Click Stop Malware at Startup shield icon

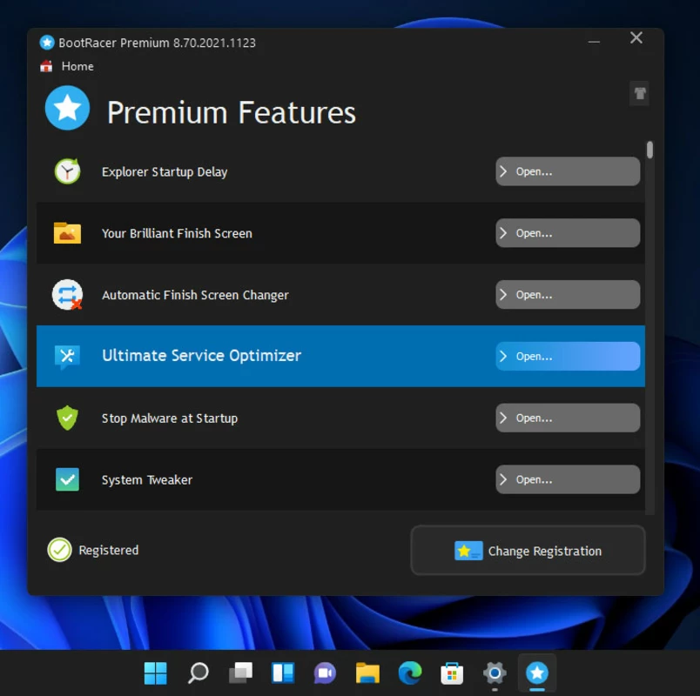tap(67, 418)
